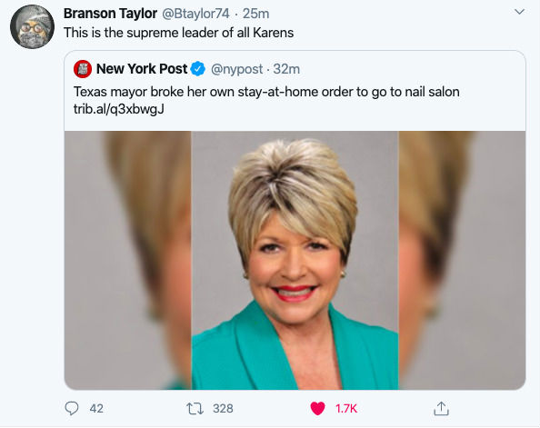Click the retweet count 328
Viewport: 540px width, 428px height.
tap(223, 409)
